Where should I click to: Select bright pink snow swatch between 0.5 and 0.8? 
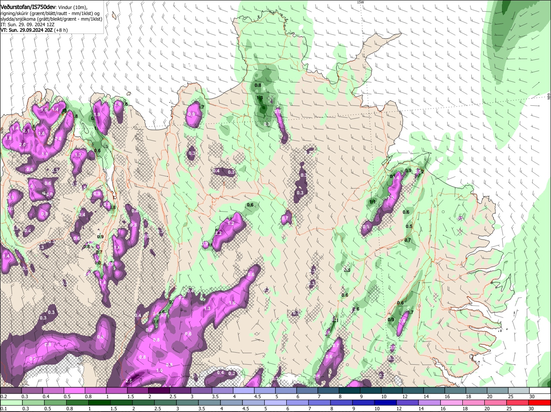[74, 390]
